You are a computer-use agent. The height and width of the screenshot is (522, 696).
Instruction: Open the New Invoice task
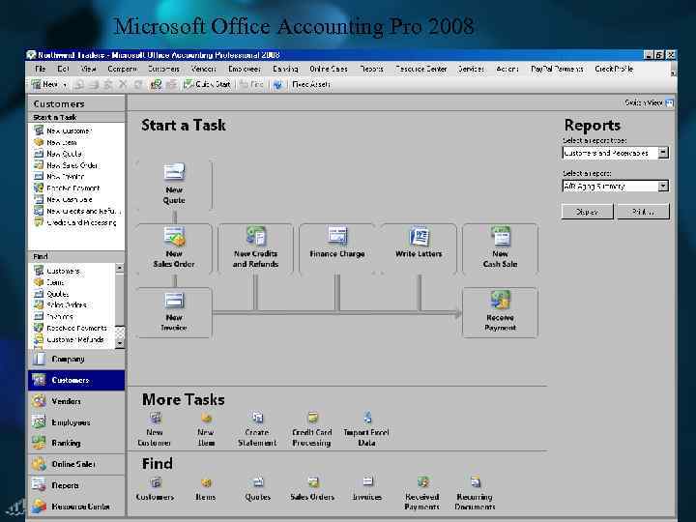coord(174,312)
